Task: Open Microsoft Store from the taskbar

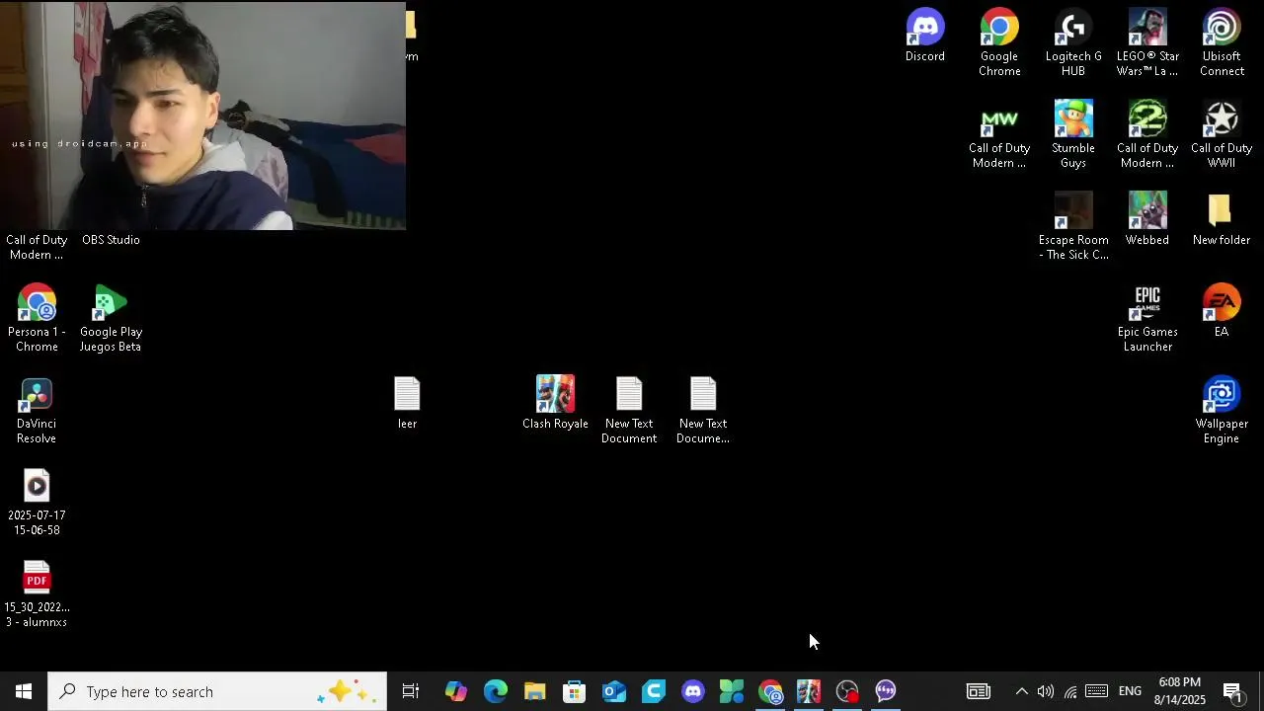Action: tap(574, 691)
